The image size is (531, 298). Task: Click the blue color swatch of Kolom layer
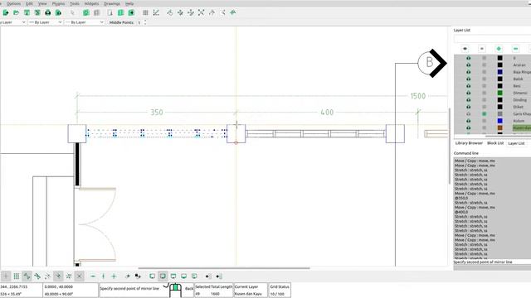pos(499,121)
